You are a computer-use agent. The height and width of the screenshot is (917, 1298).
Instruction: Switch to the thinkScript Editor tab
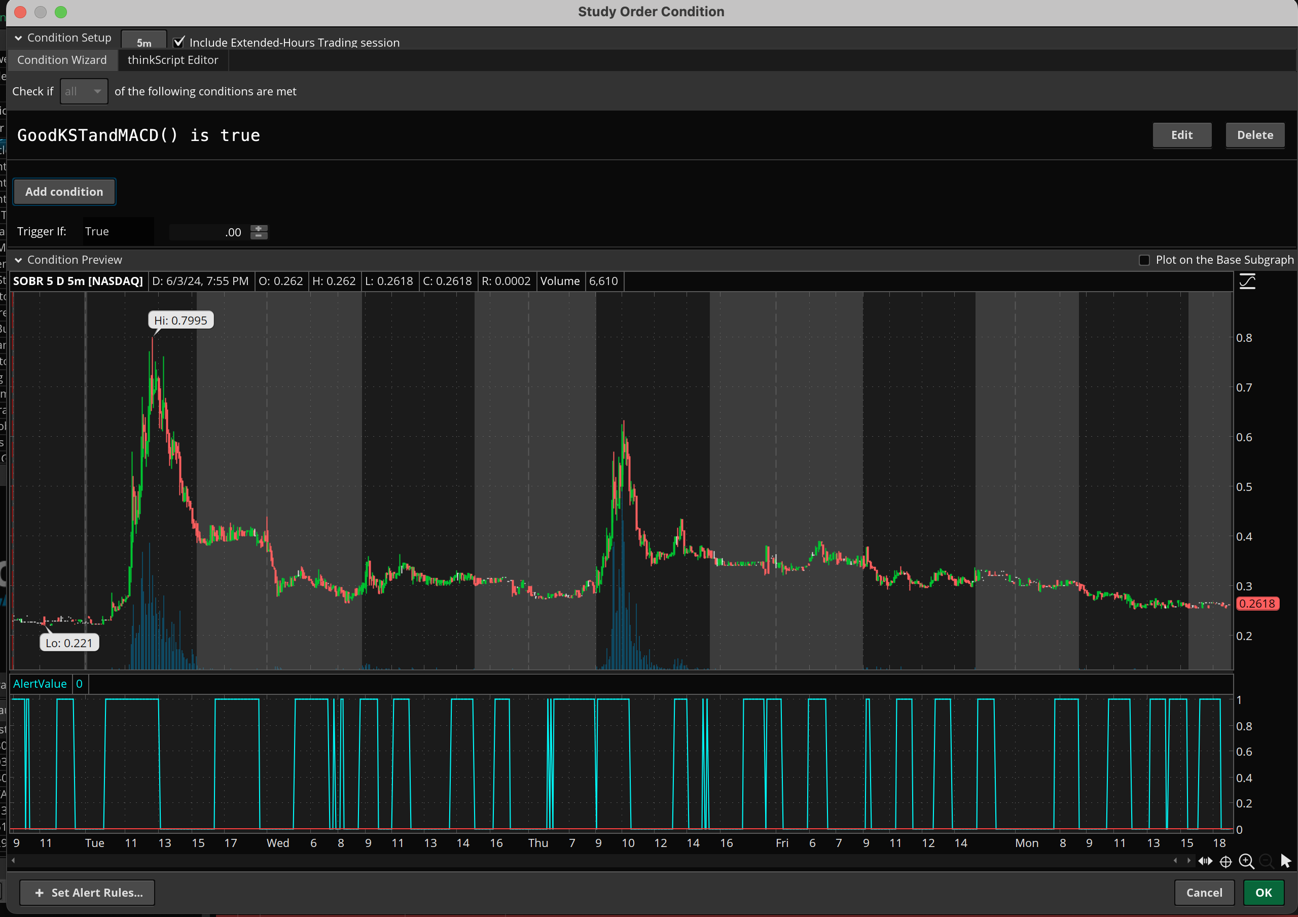(x=173, y=60)
